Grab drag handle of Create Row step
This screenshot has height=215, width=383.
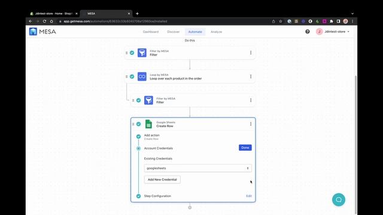tap(133, 124)
